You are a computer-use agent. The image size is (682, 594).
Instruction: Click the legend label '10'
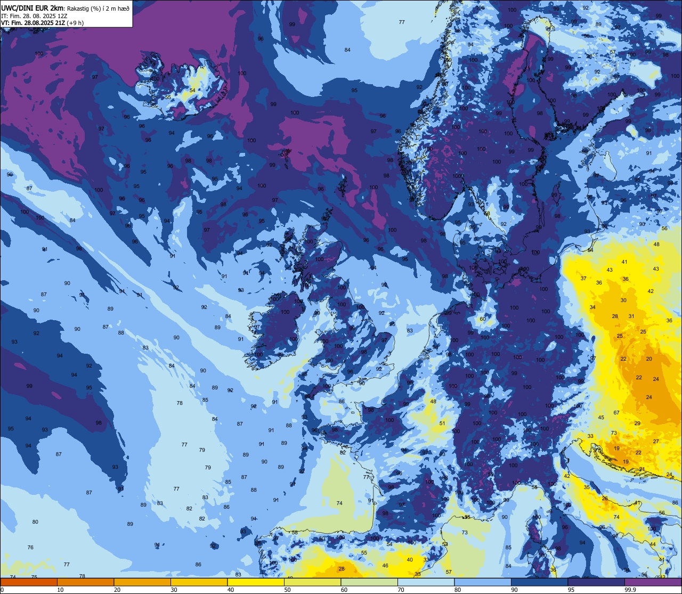point(60,590)
